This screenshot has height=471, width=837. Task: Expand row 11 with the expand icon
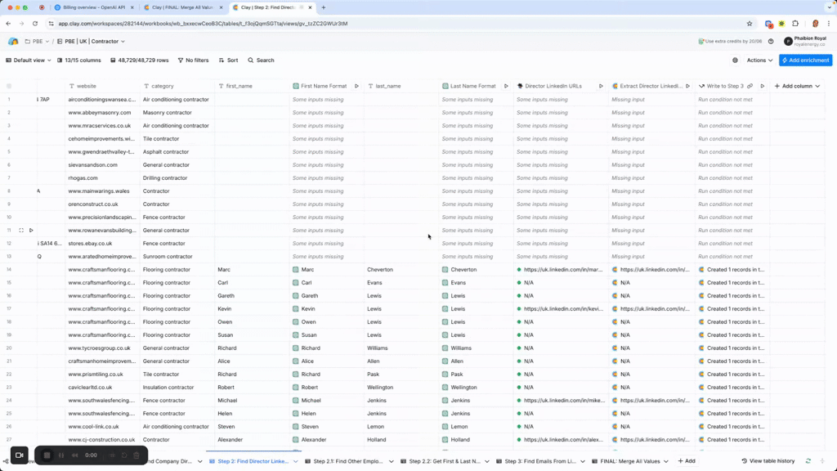pos(21,231)
